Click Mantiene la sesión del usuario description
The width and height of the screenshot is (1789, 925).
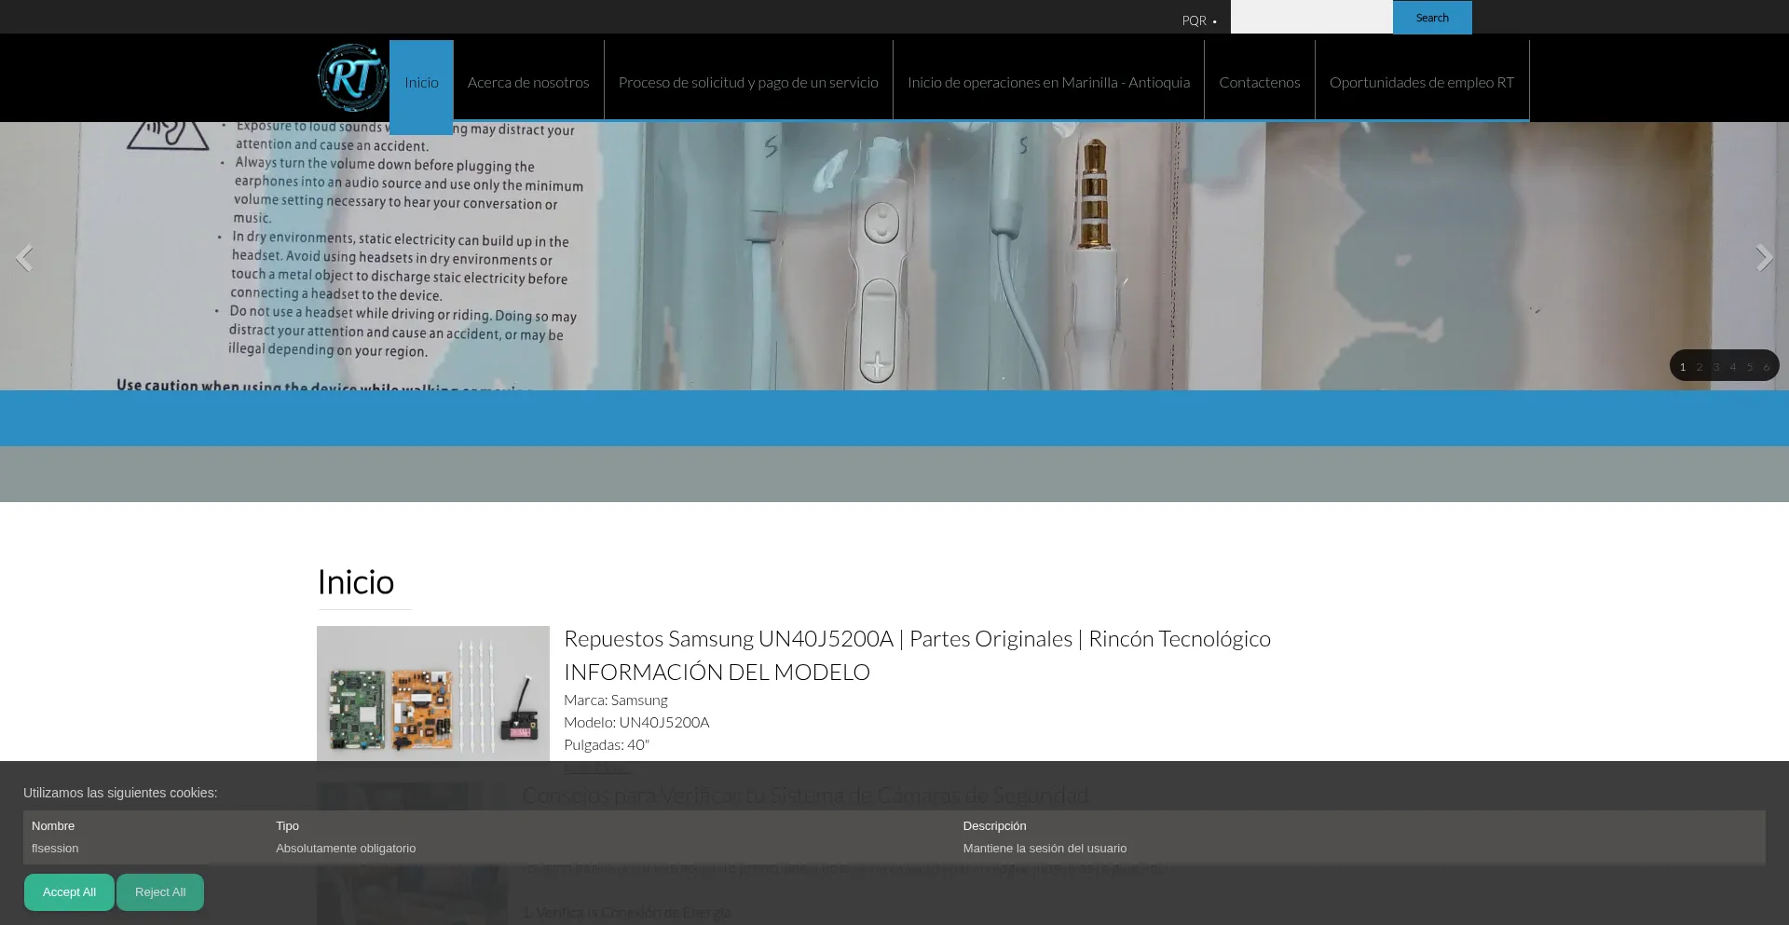point(1045,849)
